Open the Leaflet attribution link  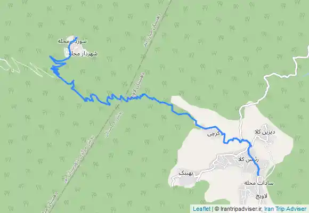tap(201, 209)
